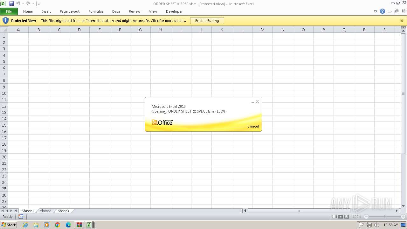This screenshot has height=229, width=407.
Task: Click the Excel application icon in title bar
Action: (3, 3)
